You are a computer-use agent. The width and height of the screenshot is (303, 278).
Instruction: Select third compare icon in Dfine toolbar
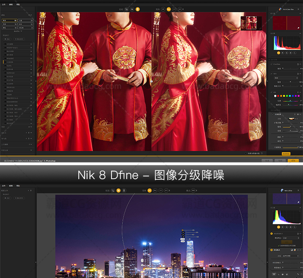coord(124,190)
